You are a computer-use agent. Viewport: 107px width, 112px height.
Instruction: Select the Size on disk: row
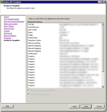64,30
